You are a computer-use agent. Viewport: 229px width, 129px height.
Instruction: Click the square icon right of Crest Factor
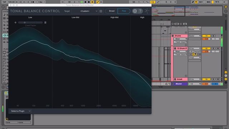pos(45,23)
